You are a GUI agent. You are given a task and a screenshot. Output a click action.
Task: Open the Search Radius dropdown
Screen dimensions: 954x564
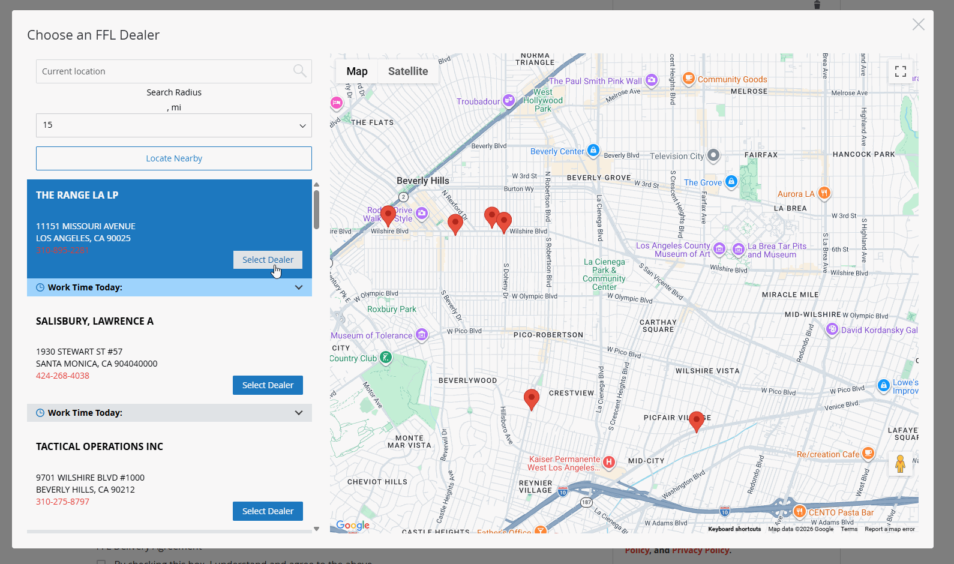(x=174, y=125)
